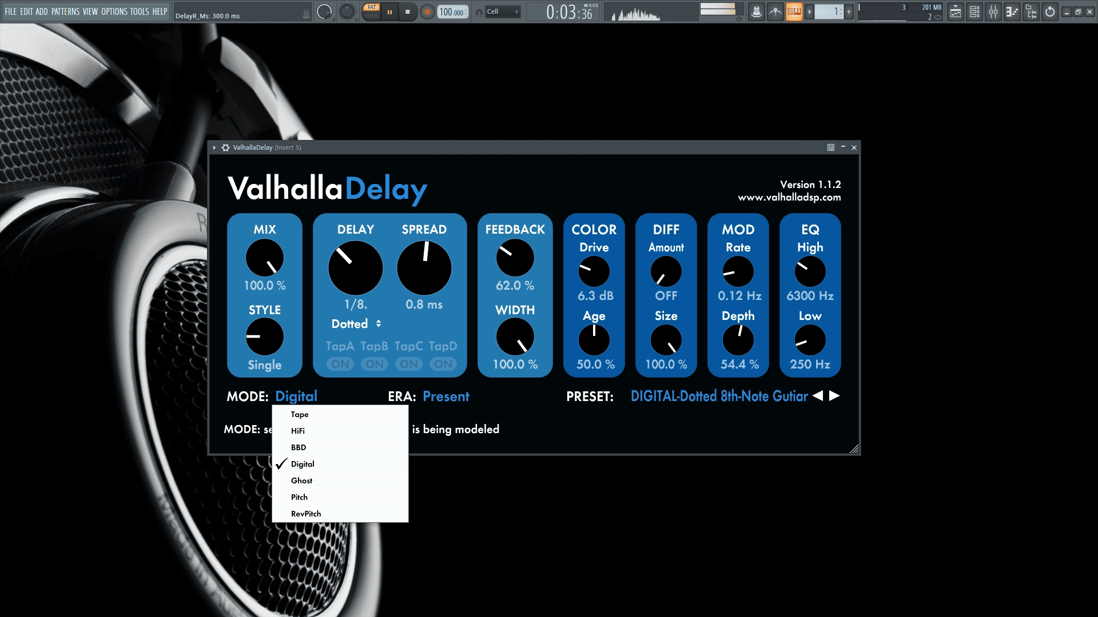Click the WIDTH knob
This screenshot has width=1098, height=617.
[x=515, y=336]
